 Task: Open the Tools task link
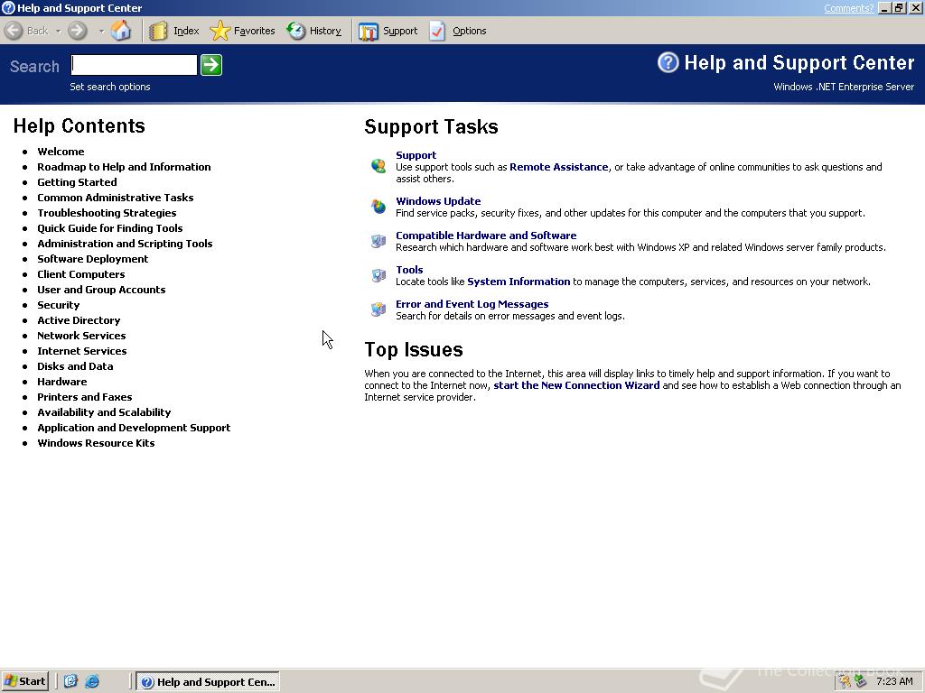409,269
